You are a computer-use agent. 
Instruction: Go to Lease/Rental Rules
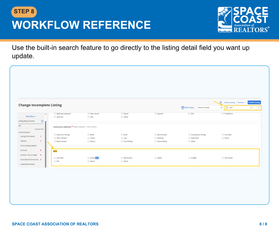coord(27,164)
